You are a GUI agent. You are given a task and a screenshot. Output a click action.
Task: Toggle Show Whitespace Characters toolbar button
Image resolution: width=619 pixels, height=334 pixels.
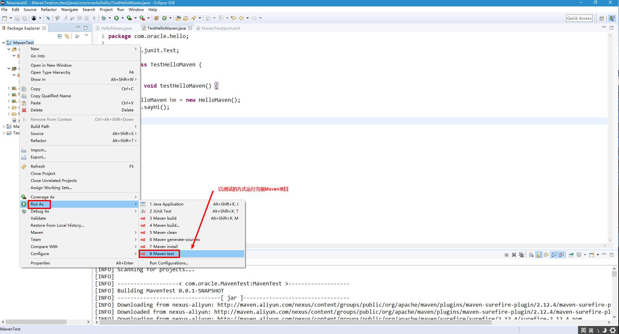click(94, 18)
